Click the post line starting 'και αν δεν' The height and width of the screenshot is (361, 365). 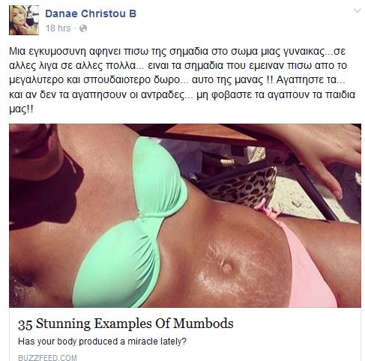point(182,94)
